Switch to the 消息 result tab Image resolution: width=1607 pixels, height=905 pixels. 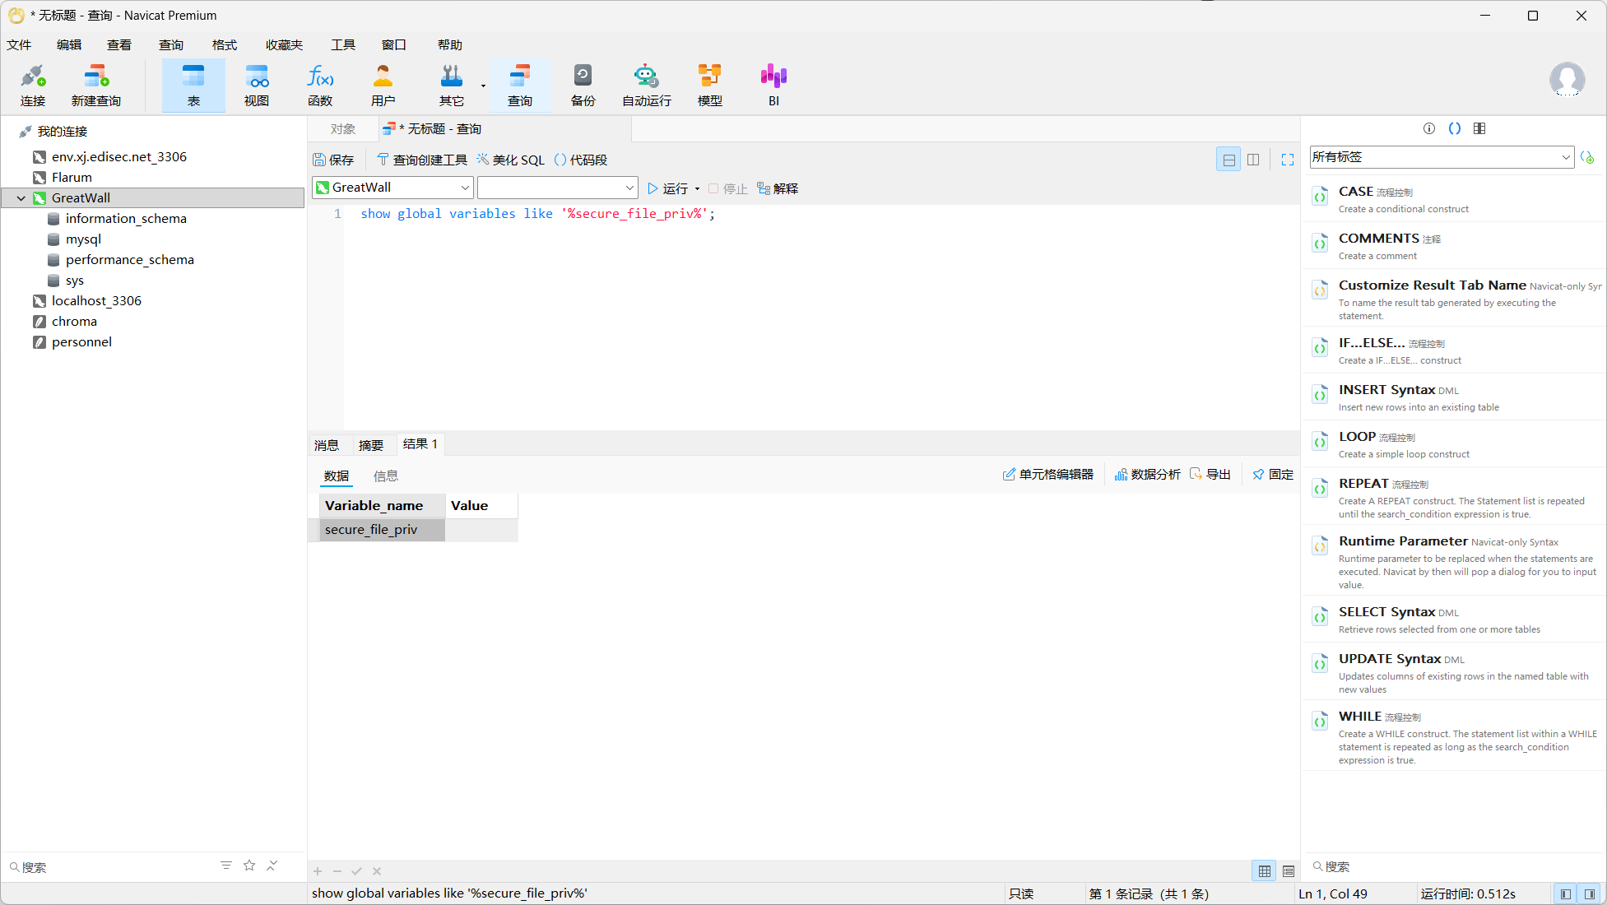[327, 445]
